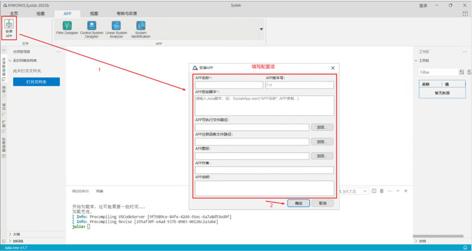Switch to the 绘图 ribbon tab
The width and height of the screenshot is (472, 251).
coord(40,14)
